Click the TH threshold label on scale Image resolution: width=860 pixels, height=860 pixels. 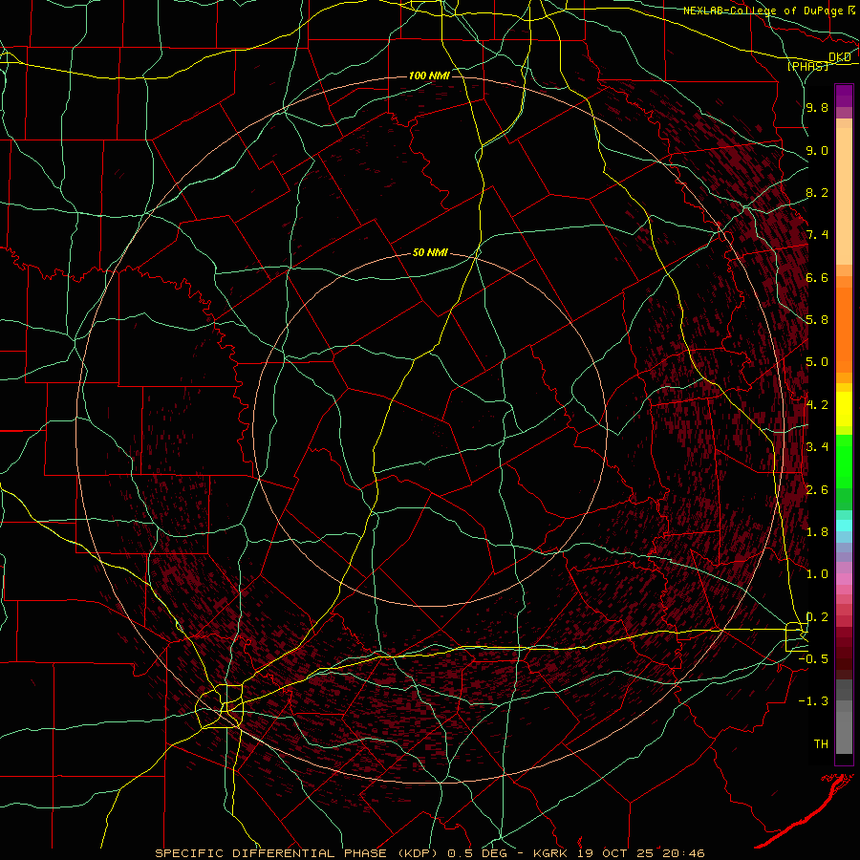821,744
